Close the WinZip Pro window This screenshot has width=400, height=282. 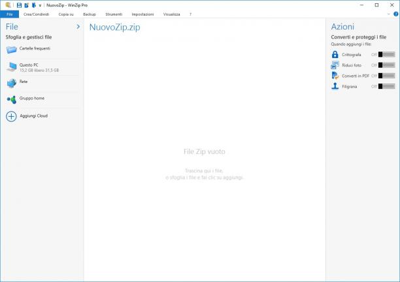pyautogui.click(x=392, y=5)
